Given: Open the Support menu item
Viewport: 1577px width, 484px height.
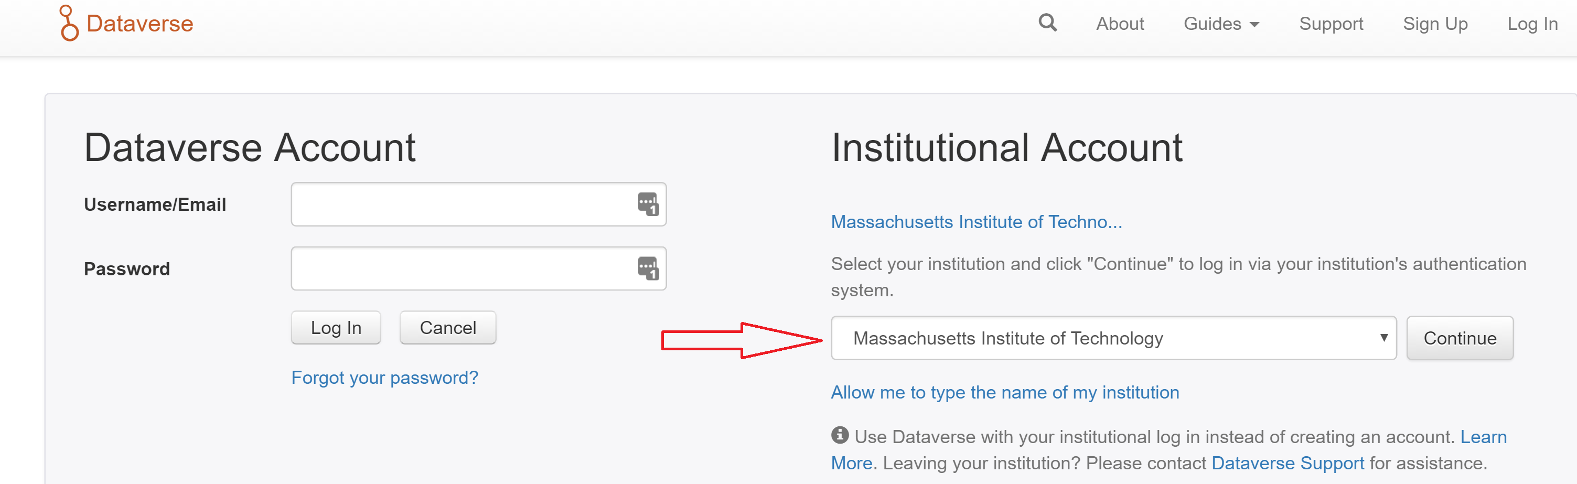Looking at the screenshot, I should [1331, 24].
